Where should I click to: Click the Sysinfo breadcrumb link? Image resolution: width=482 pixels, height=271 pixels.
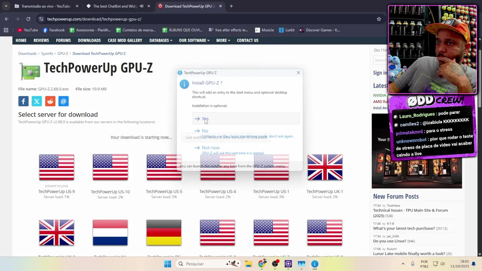(47, 53)
